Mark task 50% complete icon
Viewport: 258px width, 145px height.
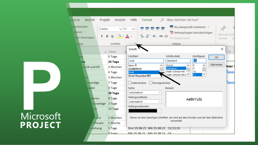pos(152,28)
